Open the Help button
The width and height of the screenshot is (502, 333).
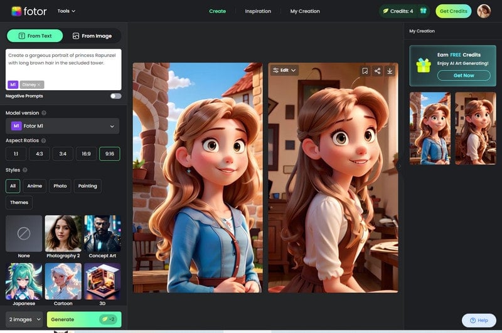(x=479, y=320)
